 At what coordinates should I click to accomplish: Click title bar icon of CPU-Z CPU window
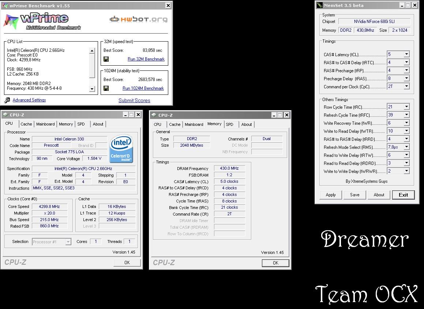tap(5, 115)
